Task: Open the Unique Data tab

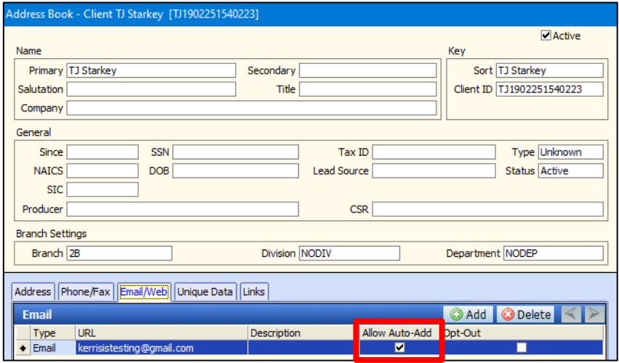Action: pos(205,292)
